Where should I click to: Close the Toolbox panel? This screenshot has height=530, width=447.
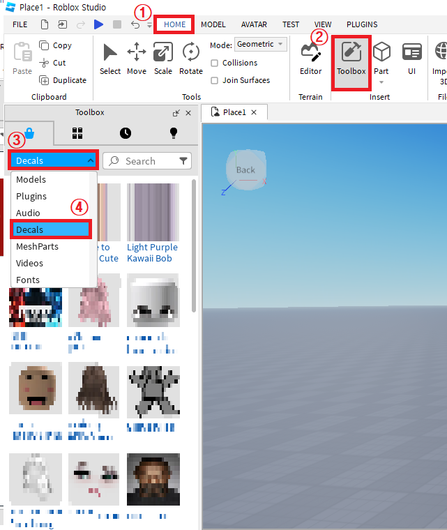pyautogui.click(x=188, y=113)
